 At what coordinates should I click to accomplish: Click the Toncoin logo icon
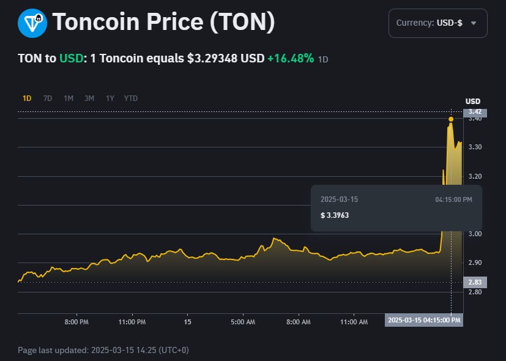30,23
